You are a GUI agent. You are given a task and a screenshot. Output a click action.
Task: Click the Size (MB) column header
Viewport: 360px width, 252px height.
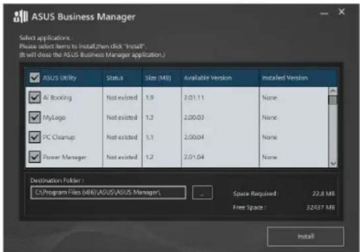[x=158, y=78]
